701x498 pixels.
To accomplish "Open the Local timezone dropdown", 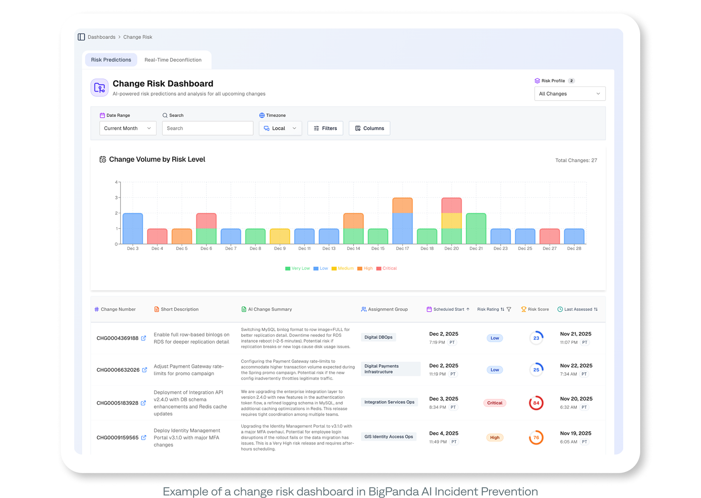I will (x=280, y=128).
